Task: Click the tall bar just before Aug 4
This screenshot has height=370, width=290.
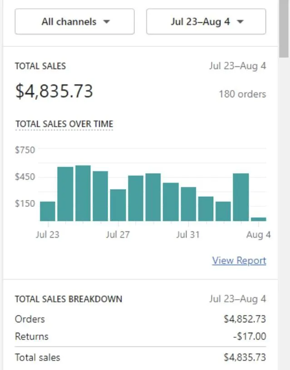Action: (241, 197)
